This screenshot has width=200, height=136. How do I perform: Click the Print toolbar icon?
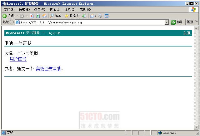(100, 16)
